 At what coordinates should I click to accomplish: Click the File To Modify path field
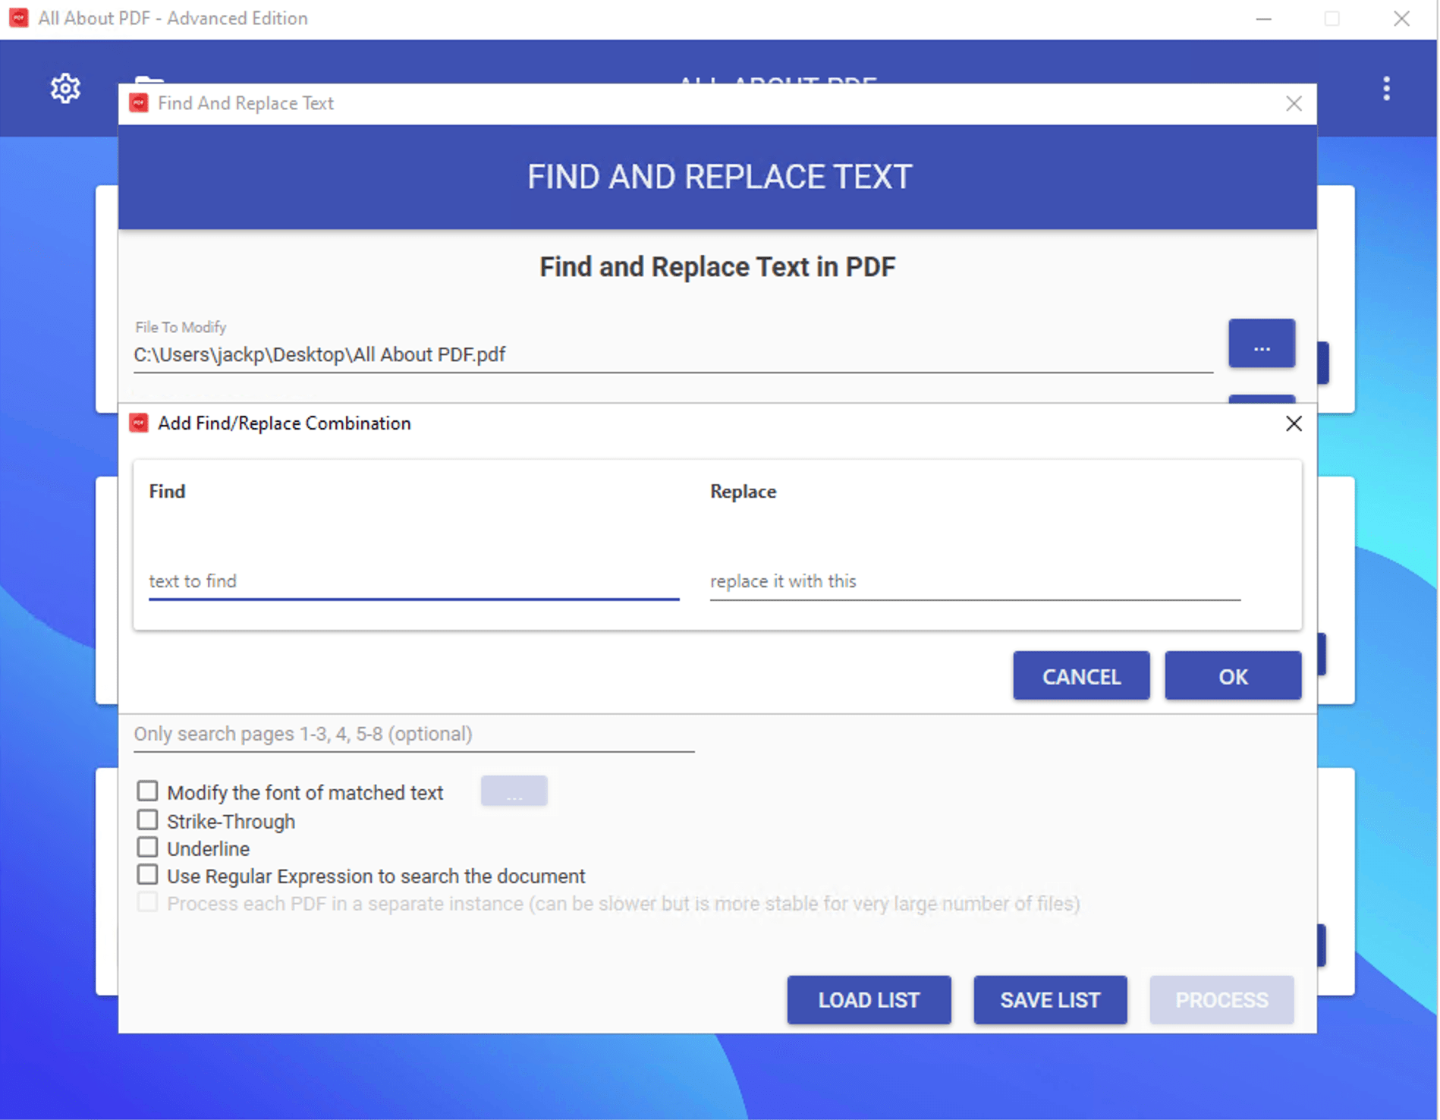point(672,355)
